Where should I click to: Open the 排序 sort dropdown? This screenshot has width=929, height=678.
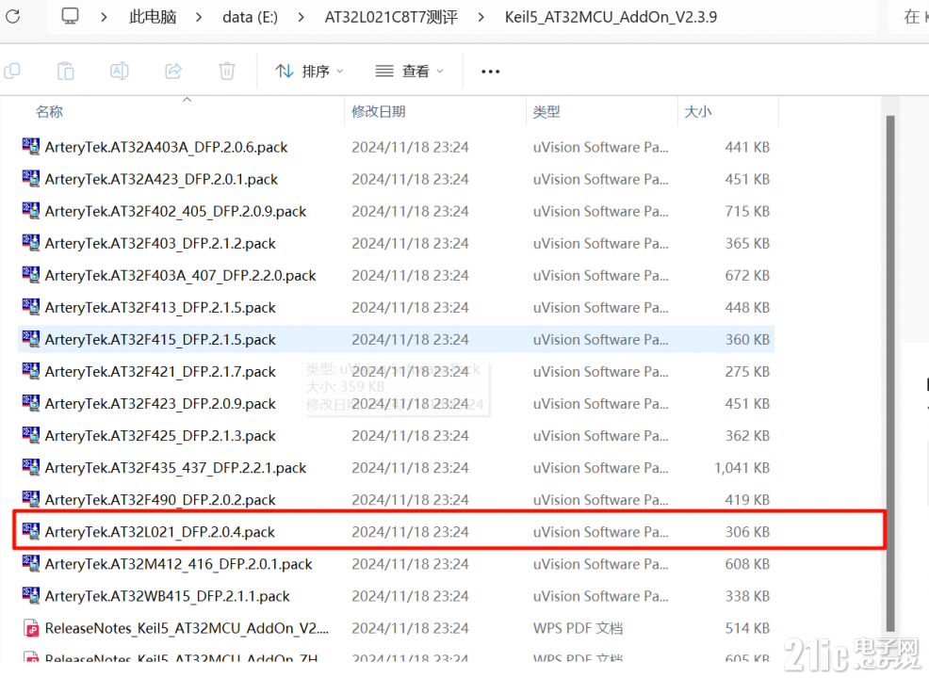[x=309, y=71]
